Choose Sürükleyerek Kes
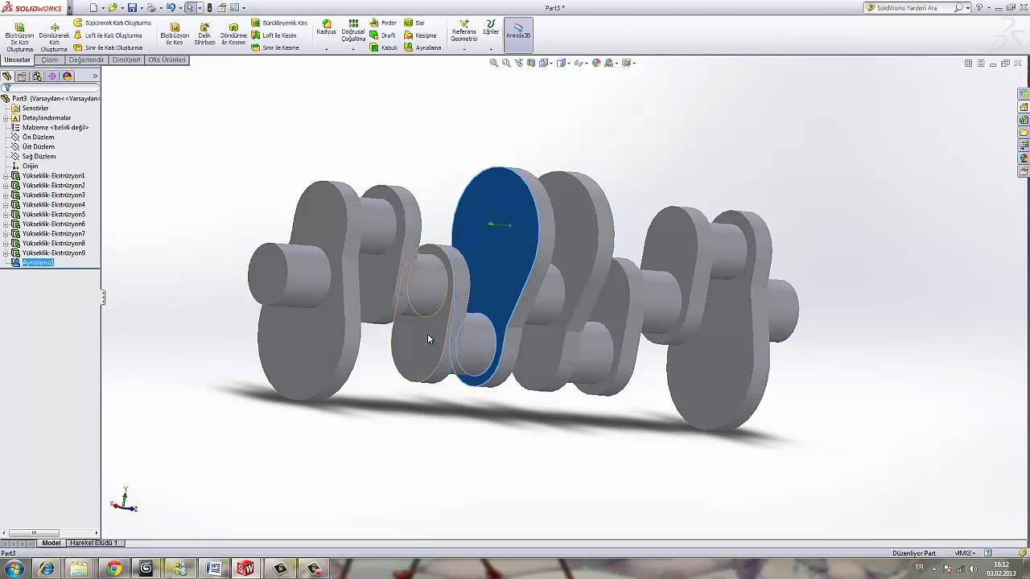The image size is (1030, 579). (279, 23)
